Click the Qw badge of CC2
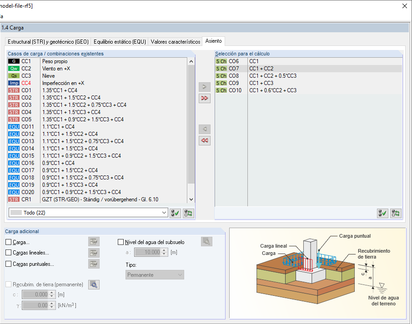The image size is (412, 324). [14, 69]
